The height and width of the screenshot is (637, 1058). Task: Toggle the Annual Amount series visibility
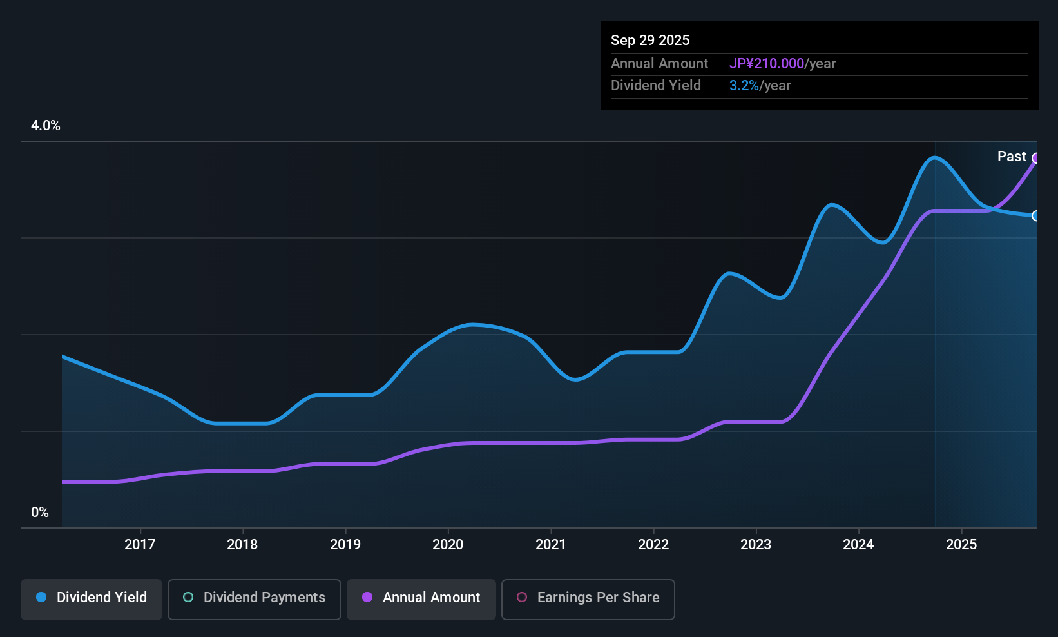point(421,598)
